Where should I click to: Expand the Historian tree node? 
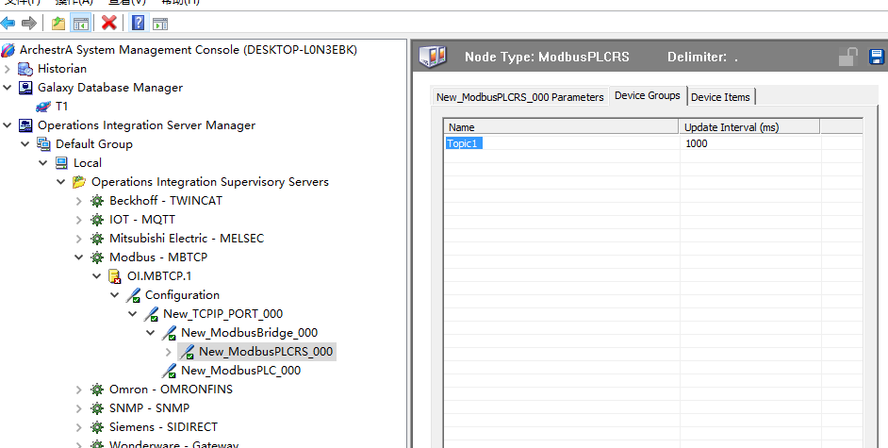[8, 69]
